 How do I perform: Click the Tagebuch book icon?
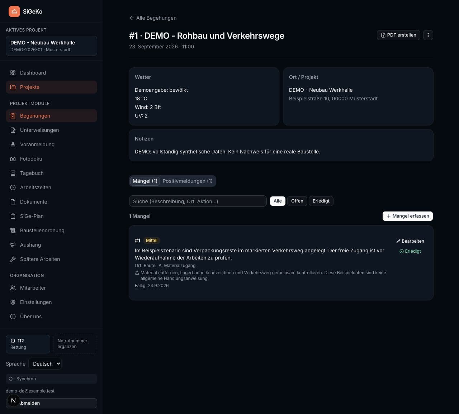(x=13, y=173)
